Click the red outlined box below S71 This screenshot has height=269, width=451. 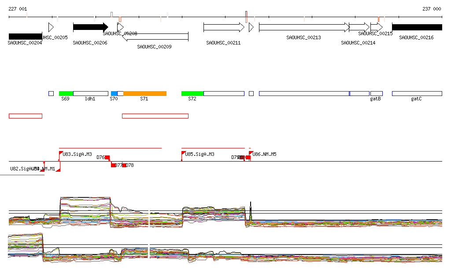click(155, 116)
